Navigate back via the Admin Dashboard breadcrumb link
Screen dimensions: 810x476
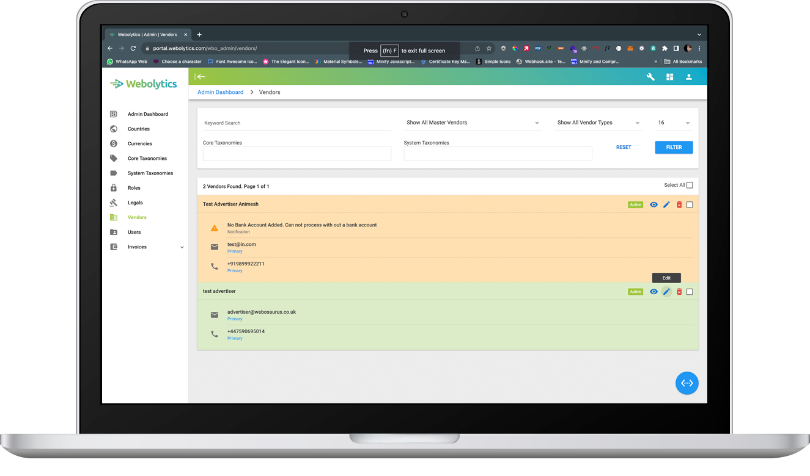220,92
